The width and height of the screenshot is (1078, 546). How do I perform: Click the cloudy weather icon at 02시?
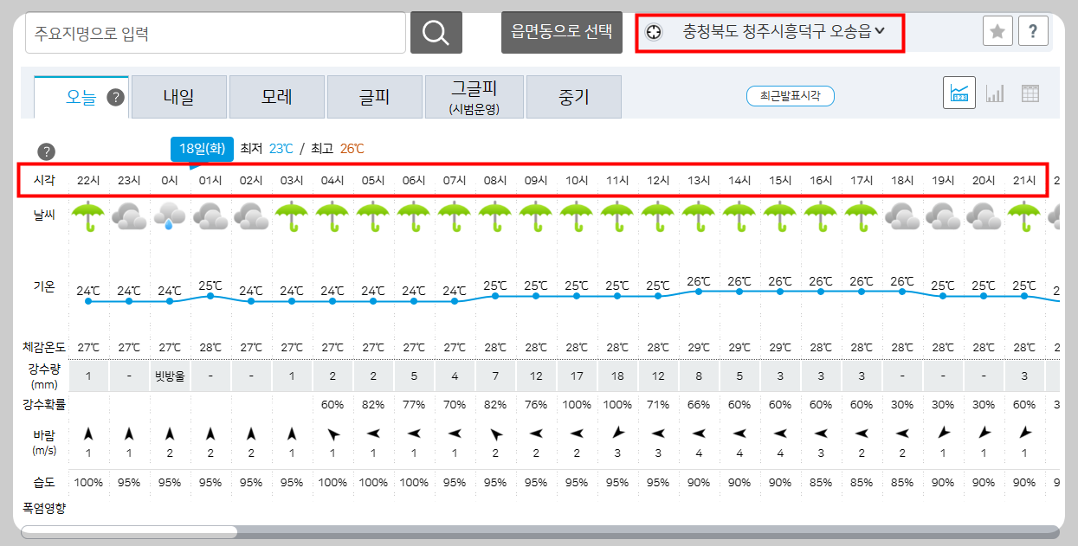pos(251,216)
